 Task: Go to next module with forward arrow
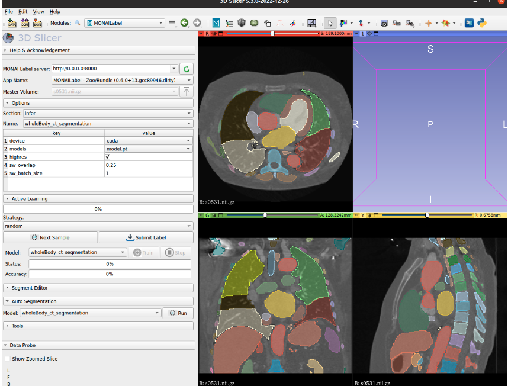tap(197, 23)
